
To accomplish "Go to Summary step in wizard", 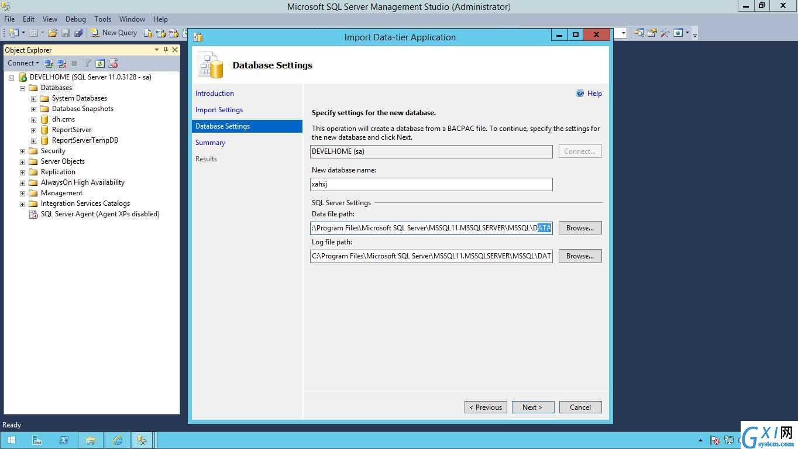I will coord(210,143).
